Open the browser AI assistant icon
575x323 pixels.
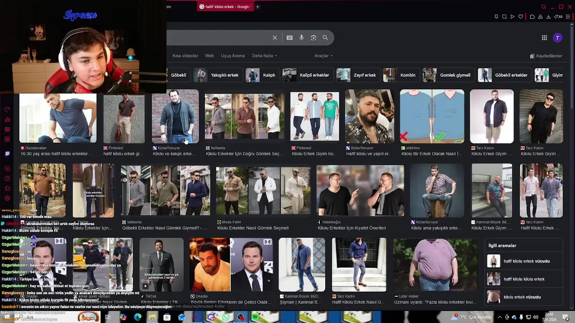[x=558, y=17]
